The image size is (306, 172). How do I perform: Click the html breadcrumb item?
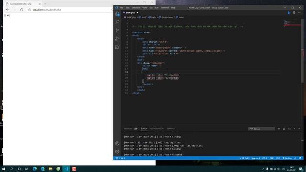click(142, 17)
